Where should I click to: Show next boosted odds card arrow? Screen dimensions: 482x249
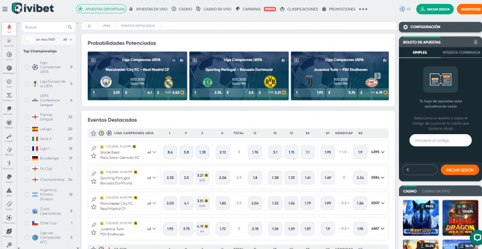pyautogui.click(x=378, y=75)
